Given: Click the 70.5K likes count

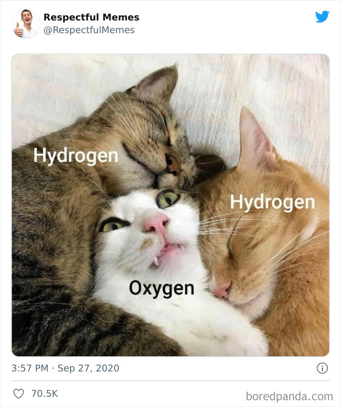Looking at the screenshot, I should click(45, 393).
